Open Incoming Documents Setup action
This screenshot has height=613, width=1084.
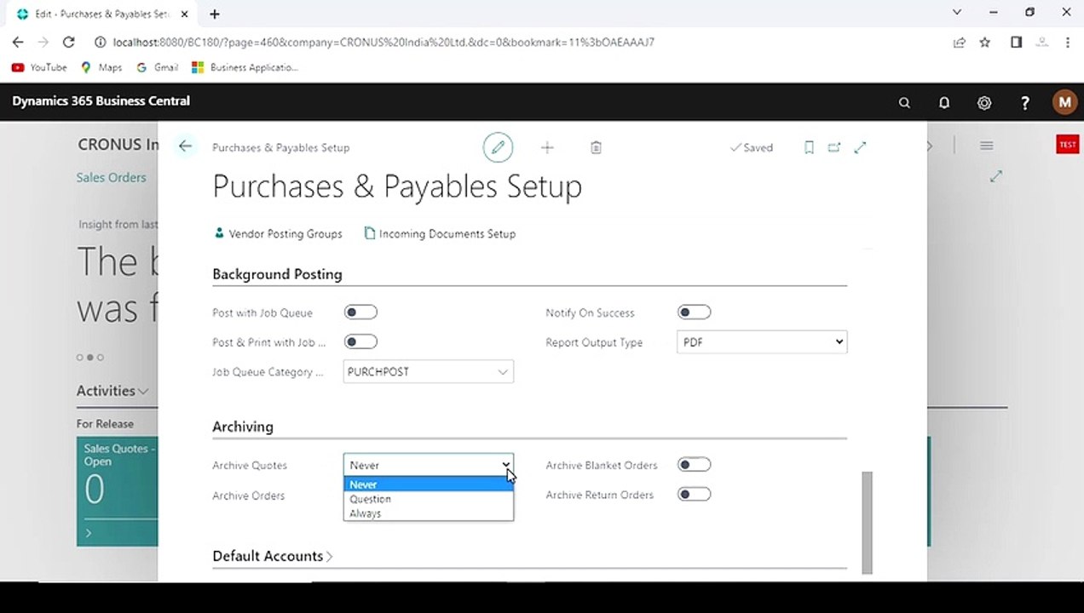440,233
